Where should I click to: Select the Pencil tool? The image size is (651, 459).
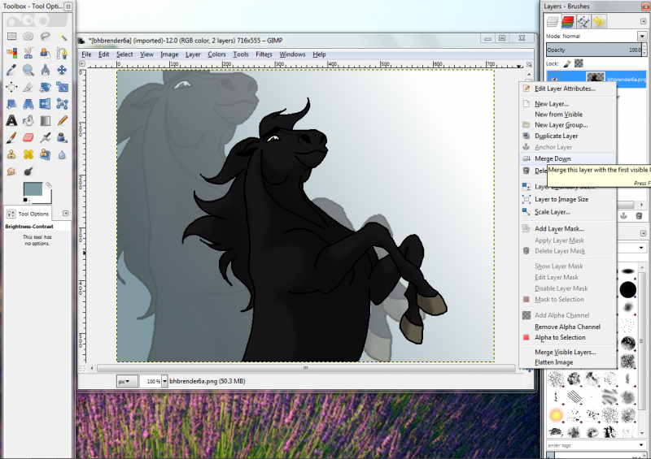[x=62, y=121]
